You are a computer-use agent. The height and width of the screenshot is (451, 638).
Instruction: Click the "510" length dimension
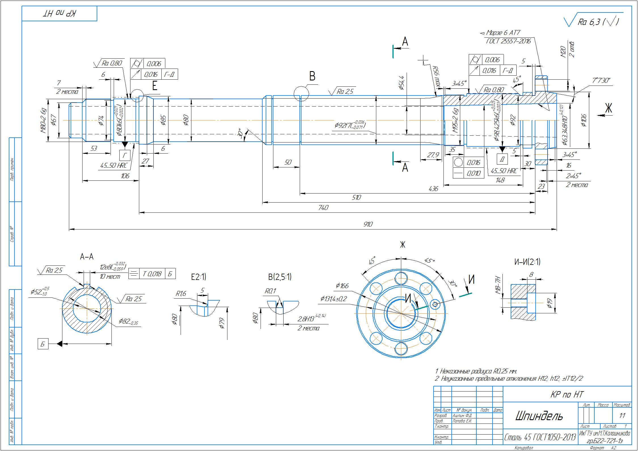356,197
